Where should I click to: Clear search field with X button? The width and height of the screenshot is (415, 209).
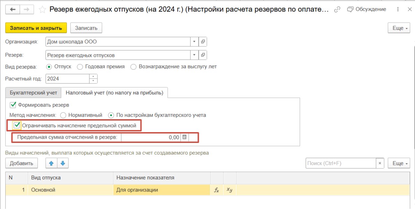(x=380, y=163)
